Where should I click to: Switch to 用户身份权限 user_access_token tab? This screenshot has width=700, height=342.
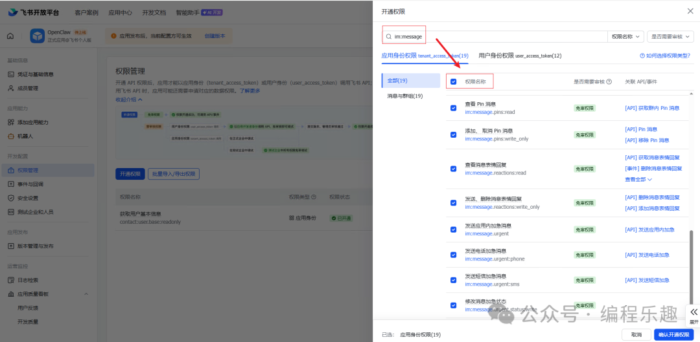(520, 56)
